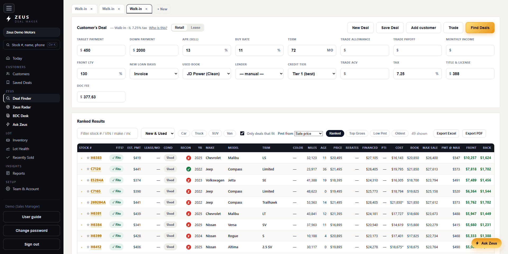
Task: Open a new deal tab
Action: [162, 9]
